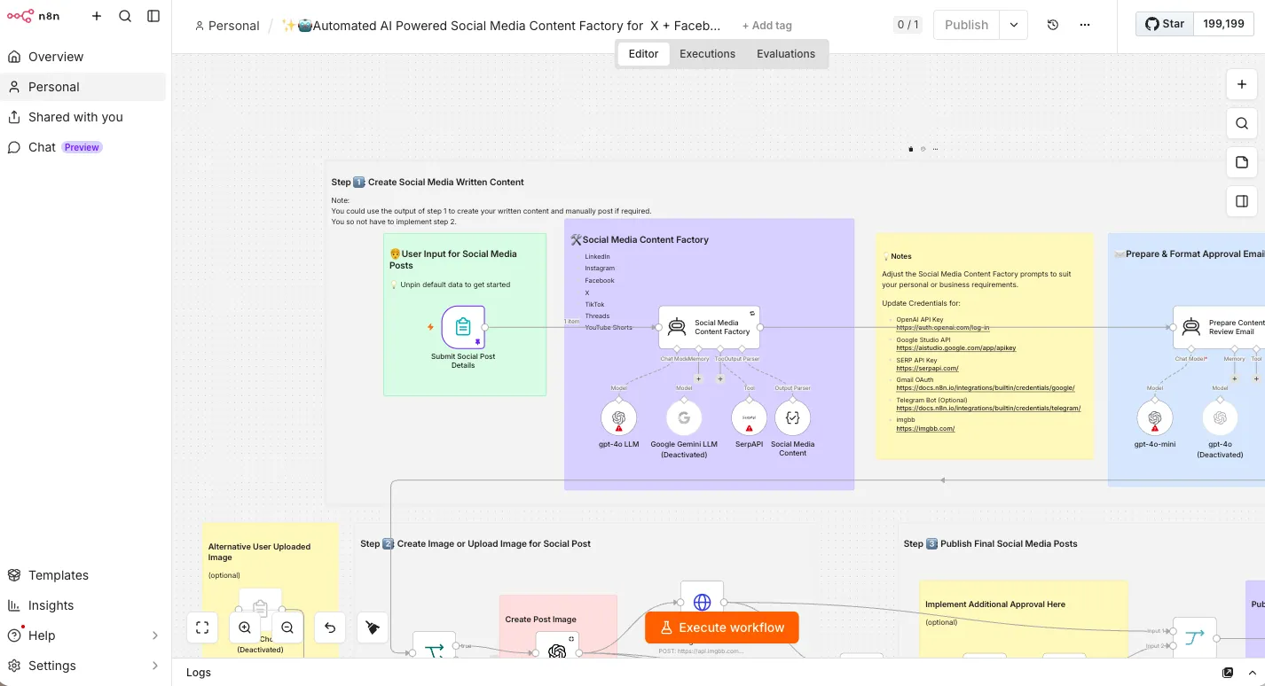Click the globe HTTP request node
This screenshot has width=1265, height=686.
click(x=702, y=602)
